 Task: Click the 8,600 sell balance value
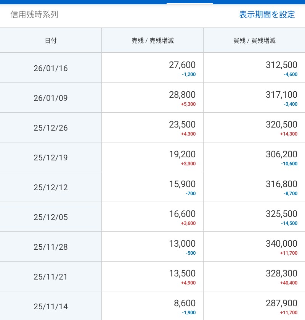(185, 303)
